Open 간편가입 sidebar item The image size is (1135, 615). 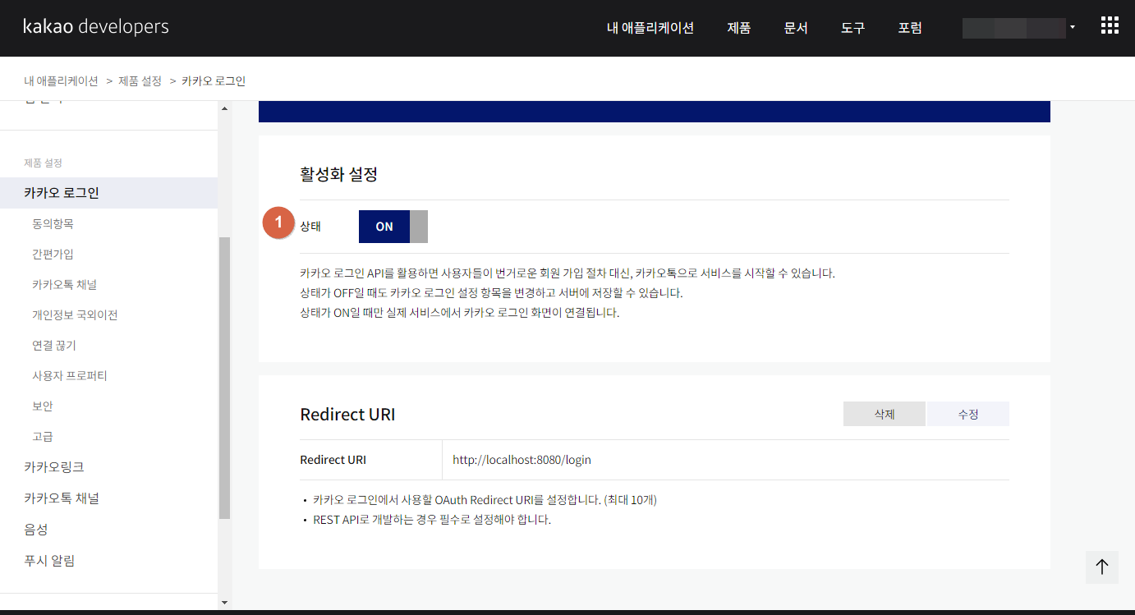(x=53, y=254)
